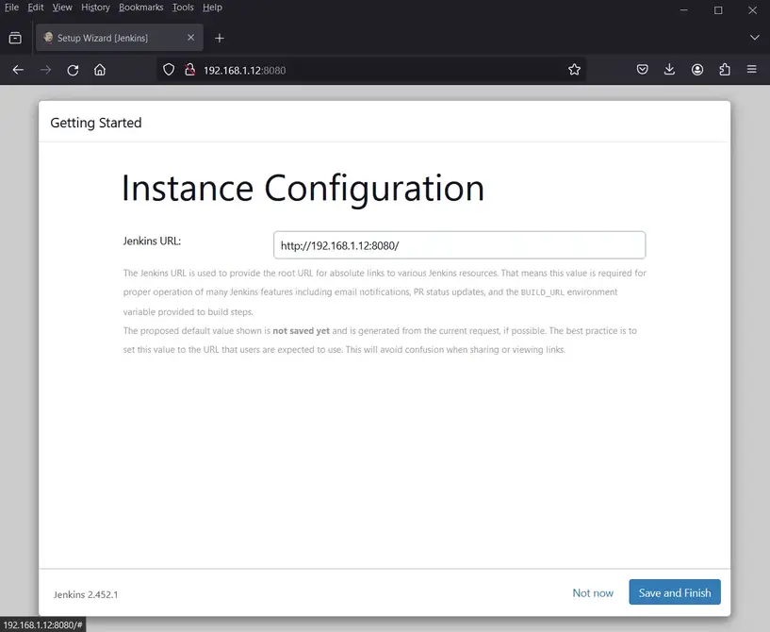Viewport: 770px width, 632px height.
Task: Go to the browser Home page
Action: pos(100,70)
